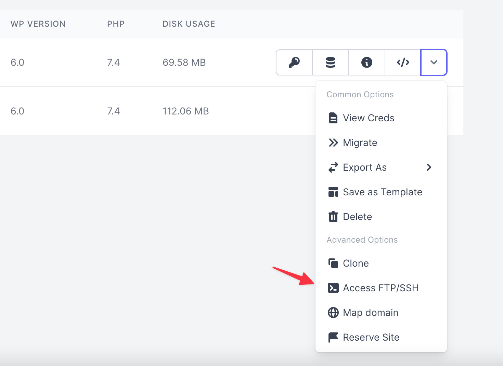Screen dimensions: 503x366
Task: Select Save as Template option
Action: [381, 192]
